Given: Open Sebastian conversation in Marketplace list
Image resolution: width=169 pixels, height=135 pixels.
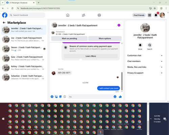Looking at the screenshot, I should point(24,77).
